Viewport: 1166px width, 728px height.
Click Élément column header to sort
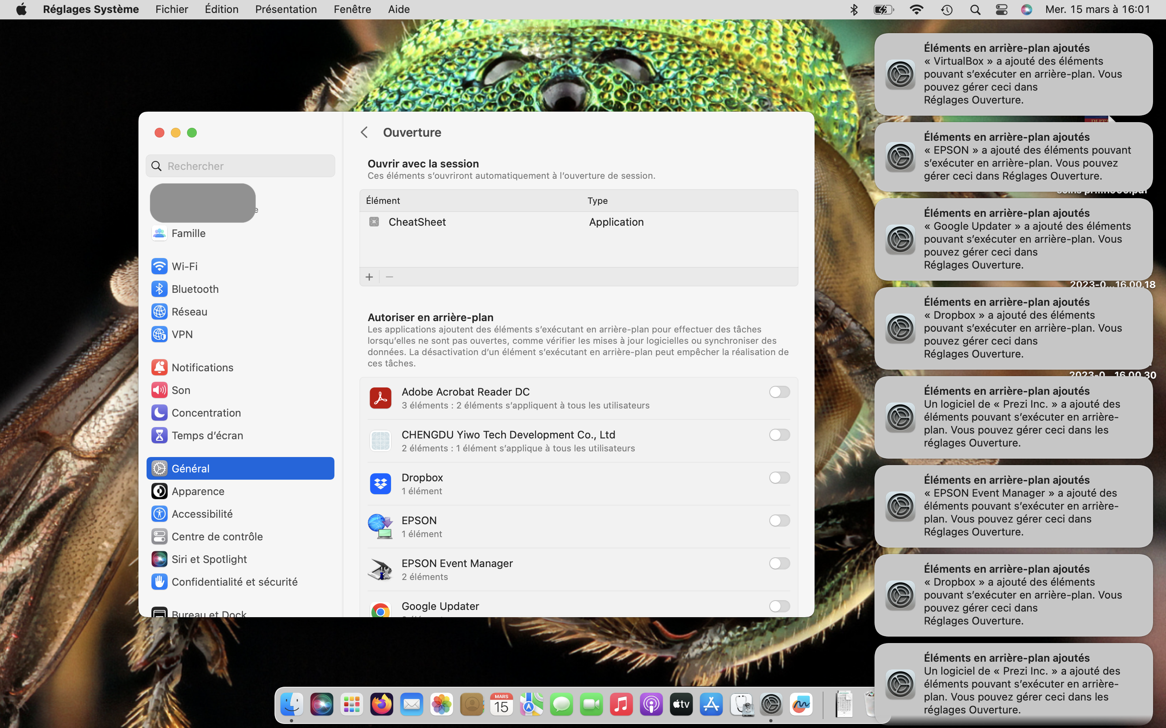(x=383, y=201)
